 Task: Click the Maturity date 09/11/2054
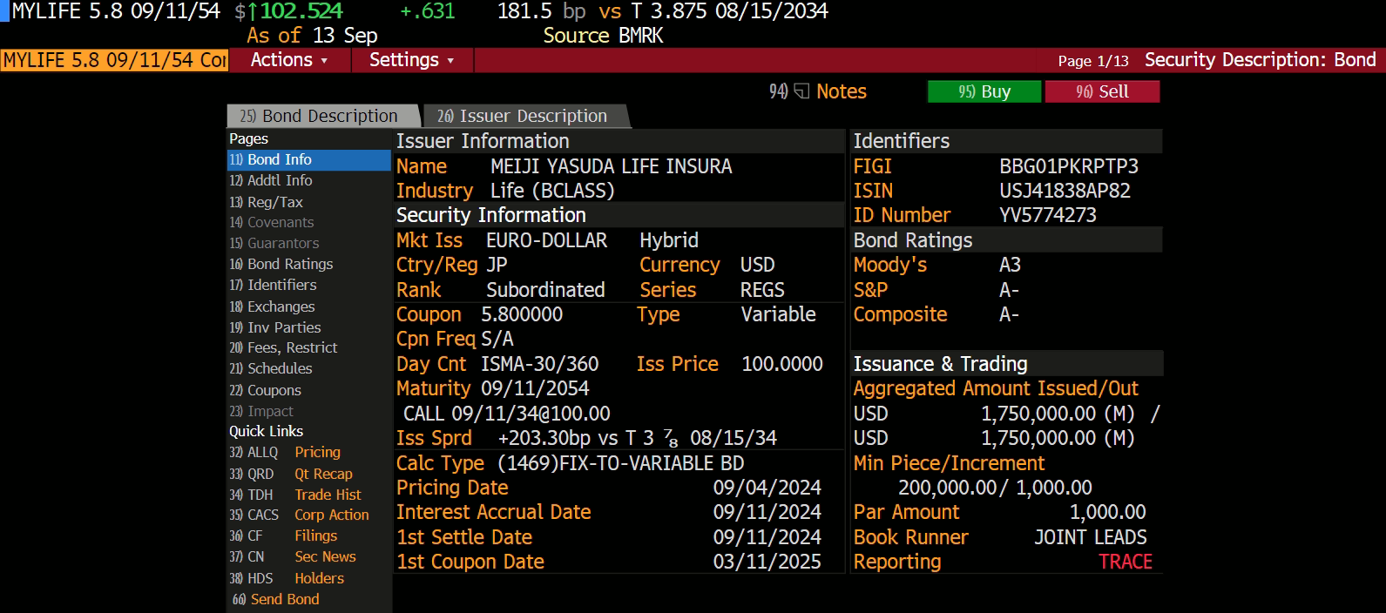535,388
